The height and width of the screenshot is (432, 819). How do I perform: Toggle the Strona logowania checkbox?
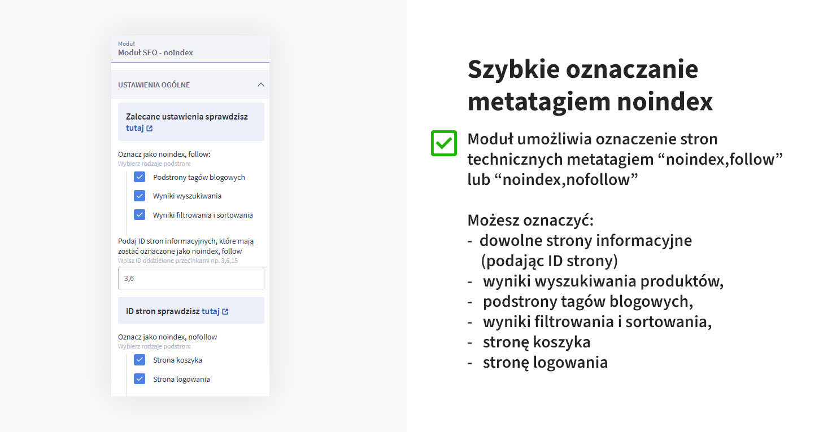pyautogui.click(x=140, y=378)
